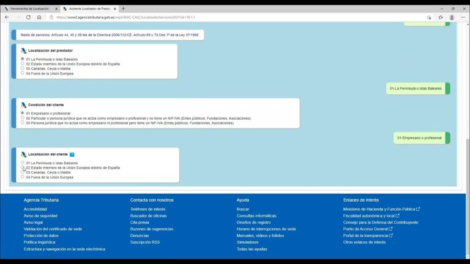Open the browser settings ellipsis menu
Viewport: 470px width, 264px height.
click(463, 17)
